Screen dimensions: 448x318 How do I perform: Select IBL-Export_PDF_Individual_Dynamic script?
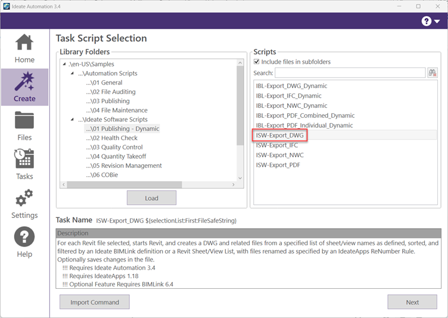[304, 126]
